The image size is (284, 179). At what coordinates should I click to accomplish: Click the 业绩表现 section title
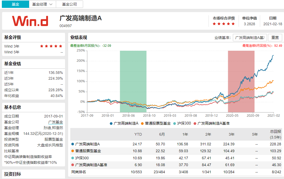pos(79,38)
